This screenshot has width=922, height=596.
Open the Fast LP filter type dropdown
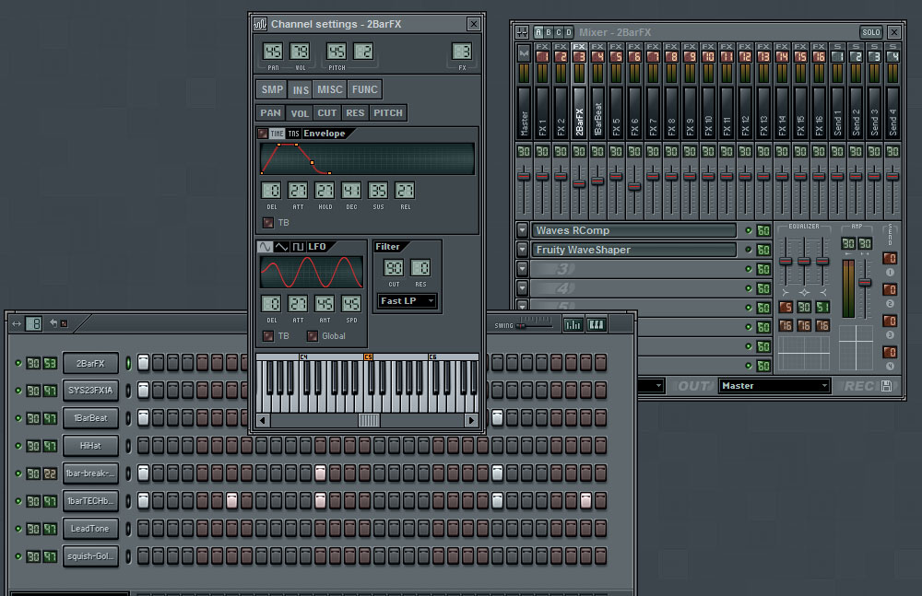(407, 301)
